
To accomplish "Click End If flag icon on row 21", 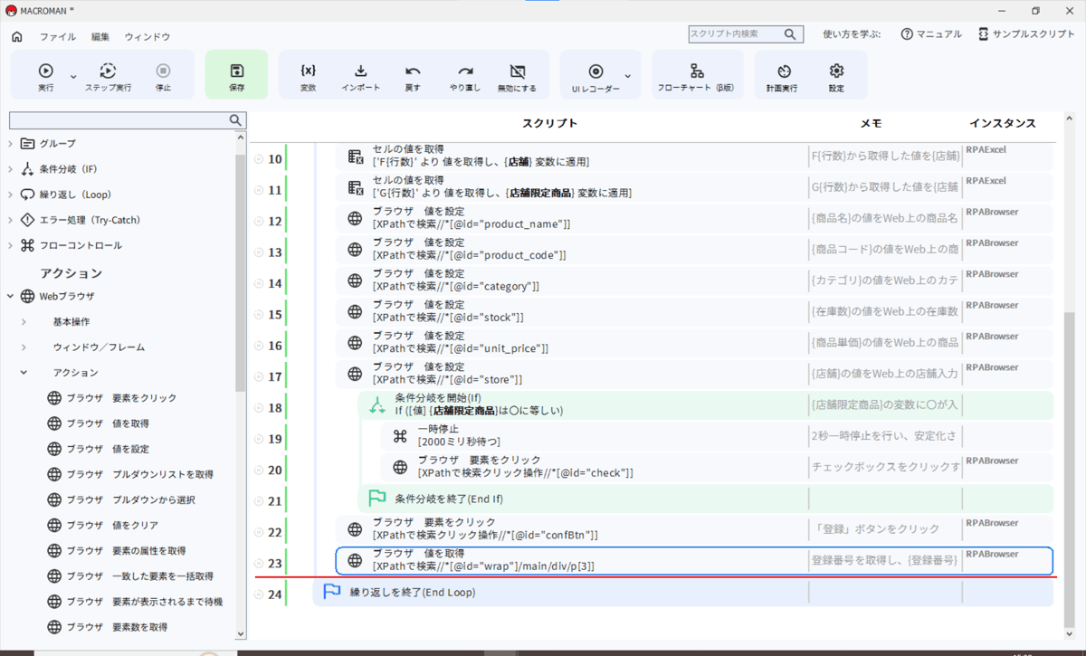I will point(377,499).
